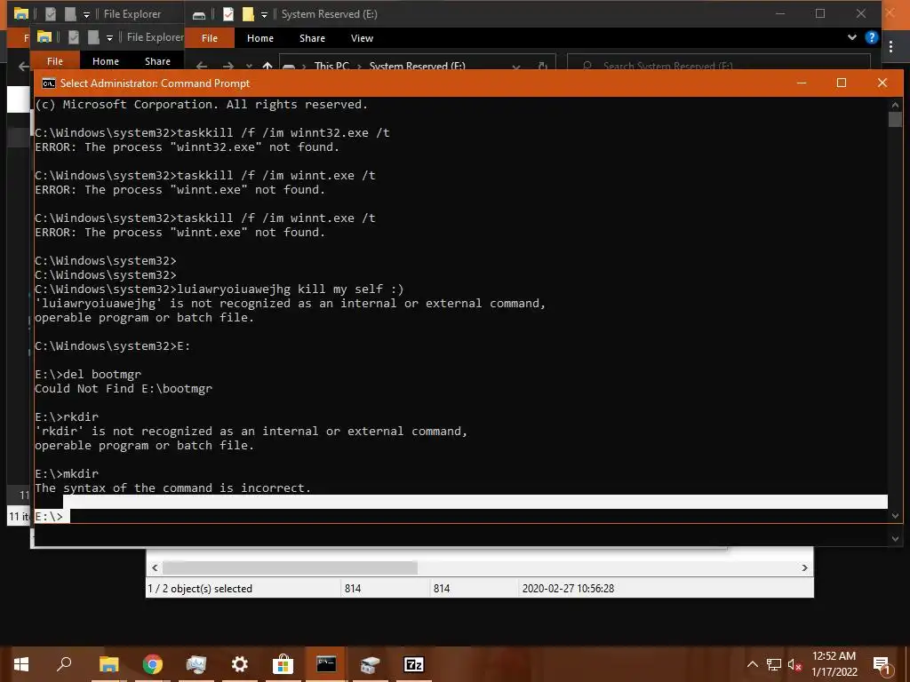910x682 pixels.
Task: Switch to Command Prompt taskbar icon
Action: click(326, 664)
